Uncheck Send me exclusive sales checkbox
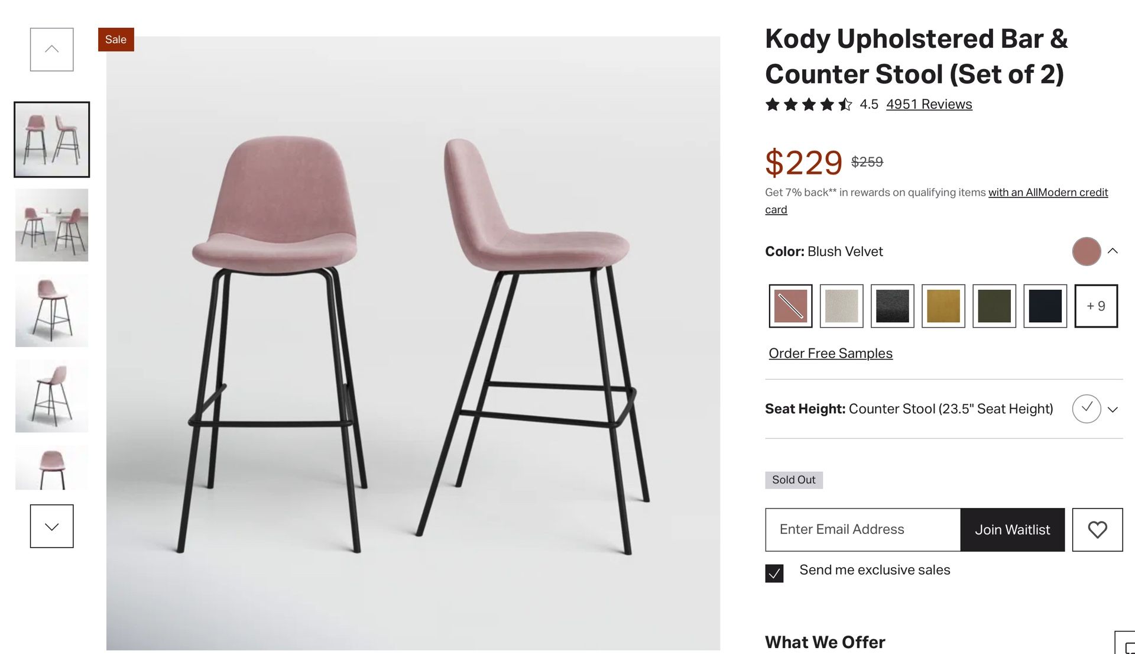This screenshot has width=1135, height=654. point(774,573)
